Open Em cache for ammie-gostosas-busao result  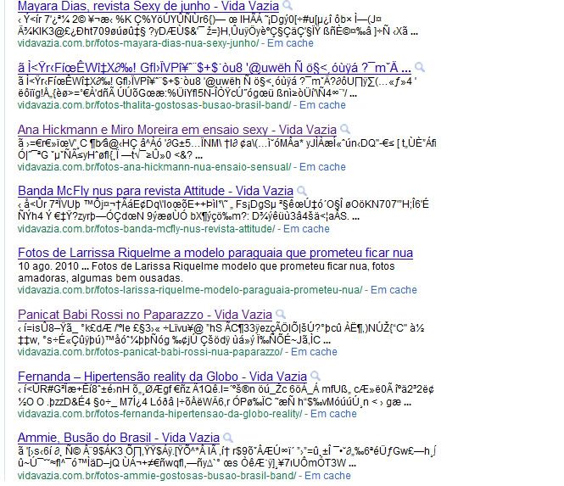tap(327, 476)
